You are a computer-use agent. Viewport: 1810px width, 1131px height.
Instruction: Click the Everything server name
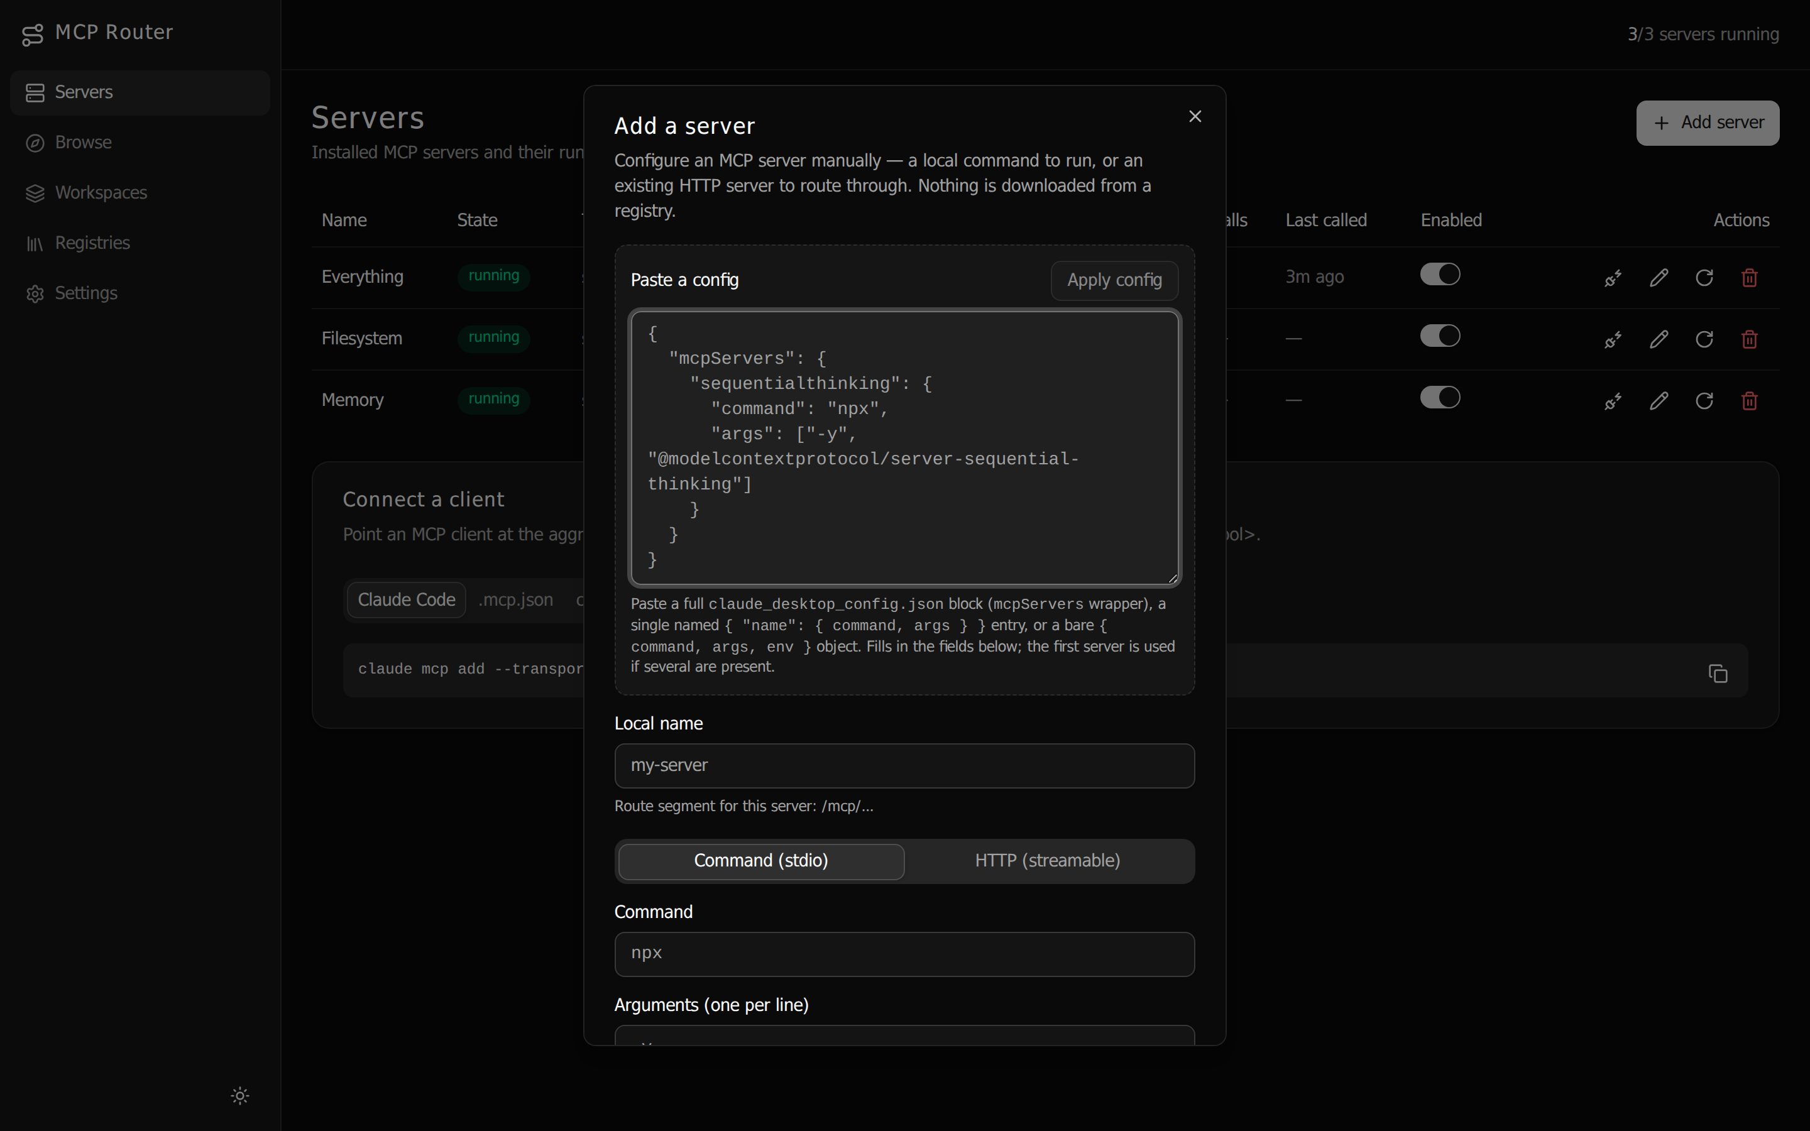[363, 278]
